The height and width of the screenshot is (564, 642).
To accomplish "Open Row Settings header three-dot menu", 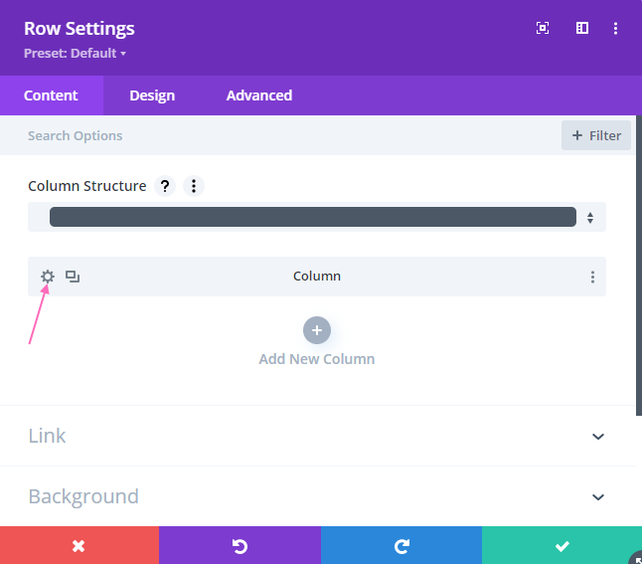I will point(615,28).
